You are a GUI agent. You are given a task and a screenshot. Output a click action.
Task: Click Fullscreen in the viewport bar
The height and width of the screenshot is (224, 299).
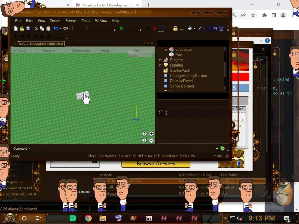(x=81, y=50)
